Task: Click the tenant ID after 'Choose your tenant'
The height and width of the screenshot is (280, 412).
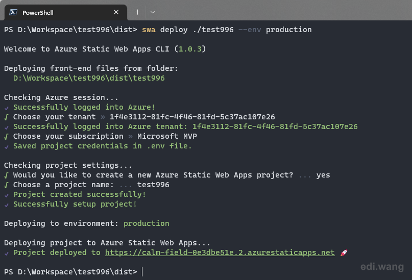Action: (x=192, y=117)
